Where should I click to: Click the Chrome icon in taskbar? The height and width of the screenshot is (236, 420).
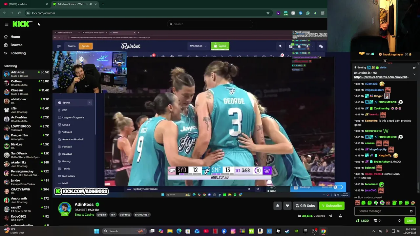pos(323,231)
